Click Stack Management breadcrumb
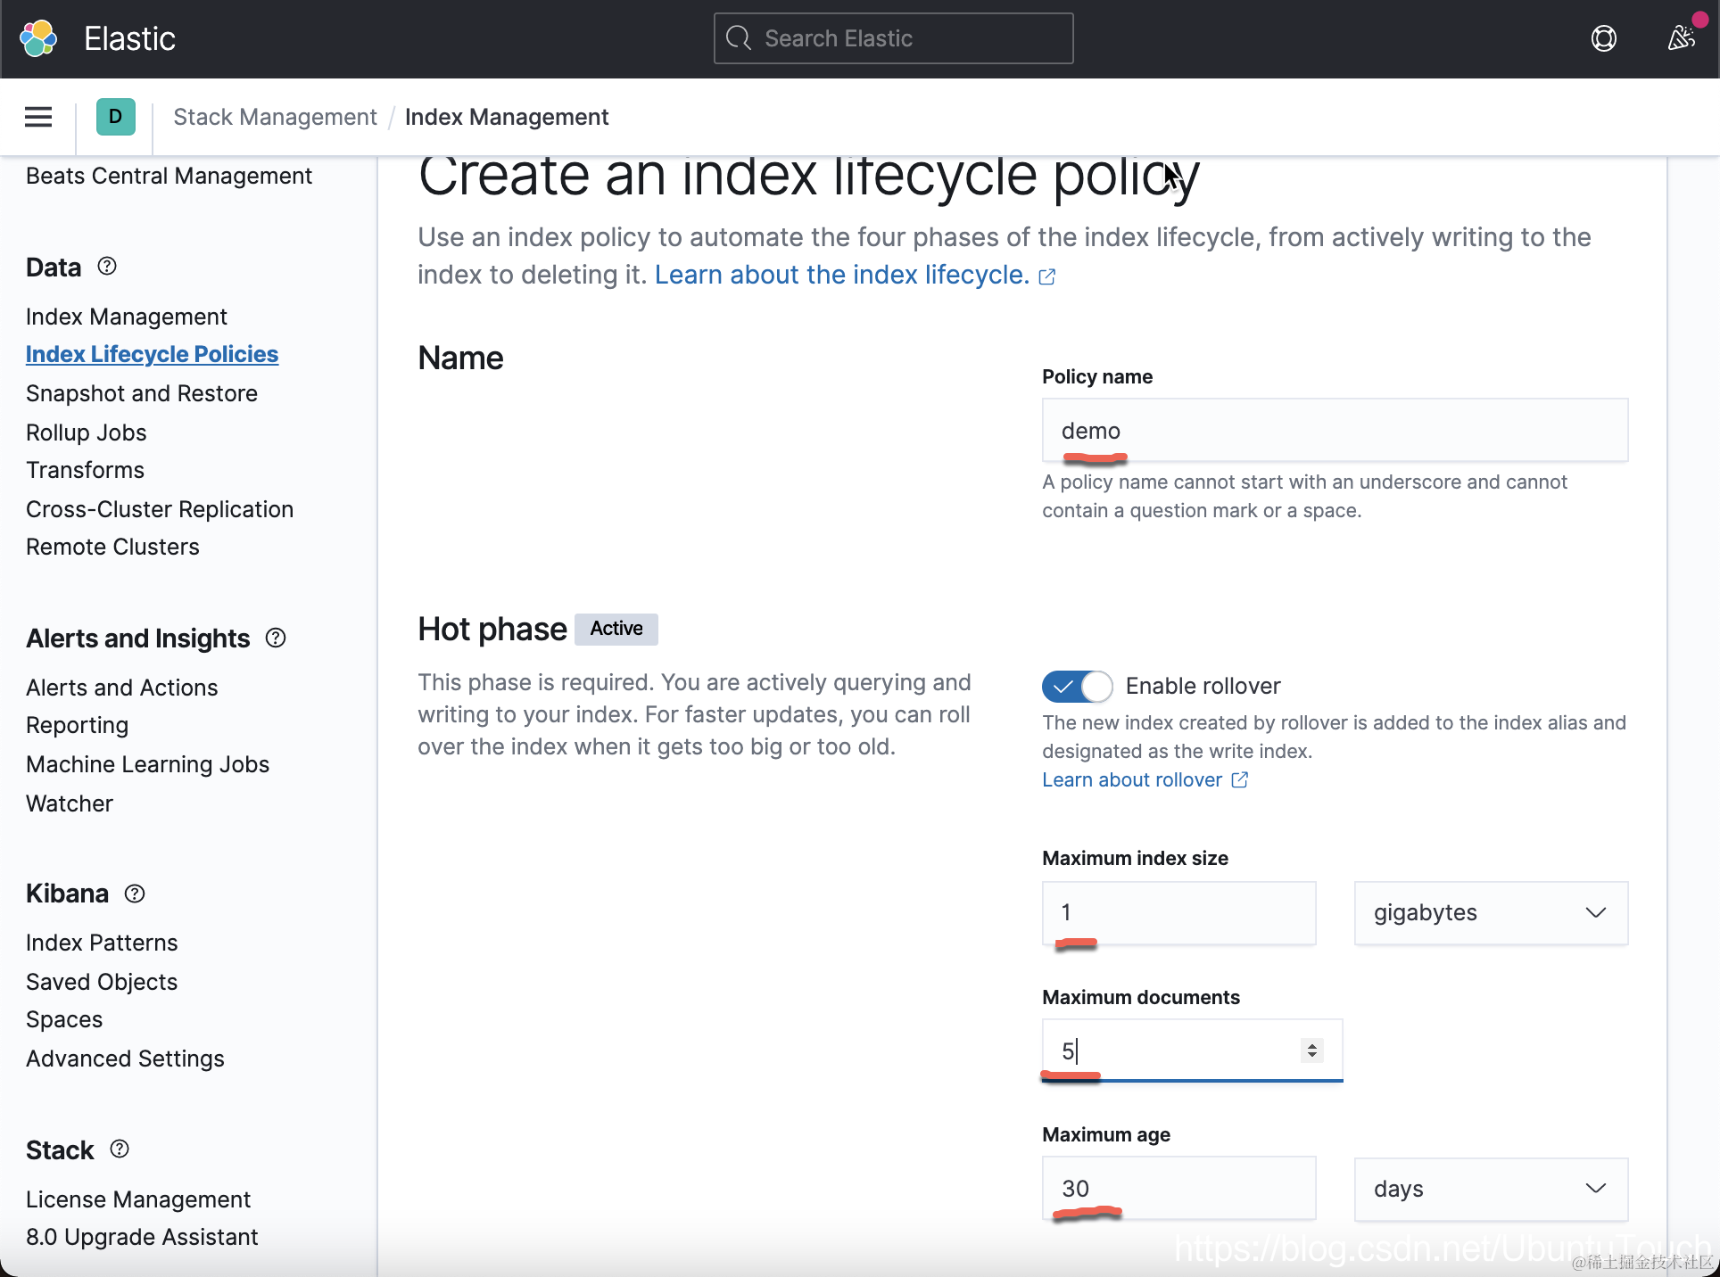The width and height of the screenshot is (1720, 1277). pos(275,117)
